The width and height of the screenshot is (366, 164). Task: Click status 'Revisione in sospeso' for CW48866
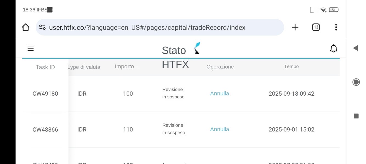[x=174, y=129]
